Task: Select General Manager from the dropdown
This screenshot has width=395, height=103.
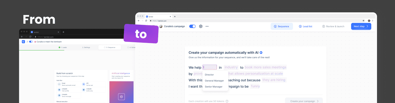Action: (214, 81)
